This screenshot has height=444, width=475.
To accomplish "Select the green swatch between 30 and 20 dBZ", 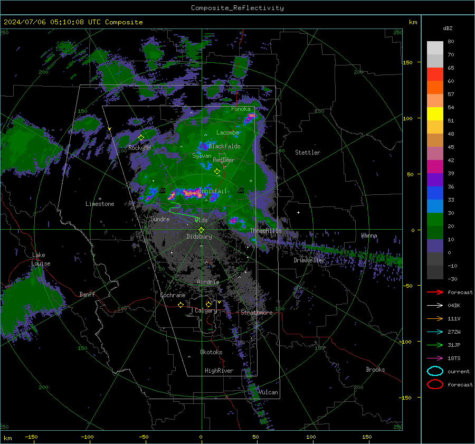I will pos(435,219).
